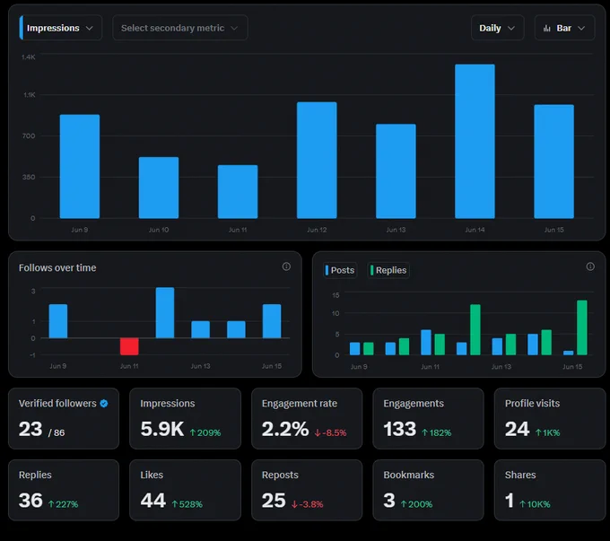Click the 182% engagements change value

(x=437, y=432)
